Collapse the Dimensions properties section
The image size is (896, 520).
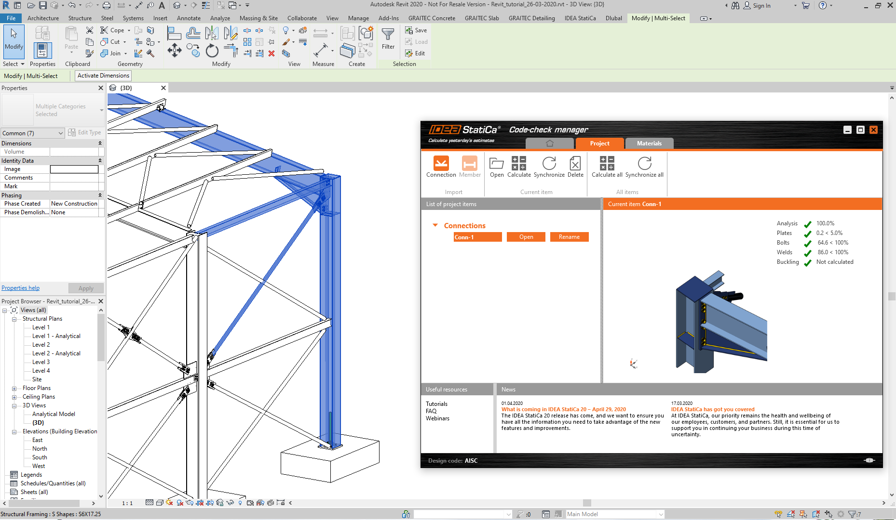100,143
